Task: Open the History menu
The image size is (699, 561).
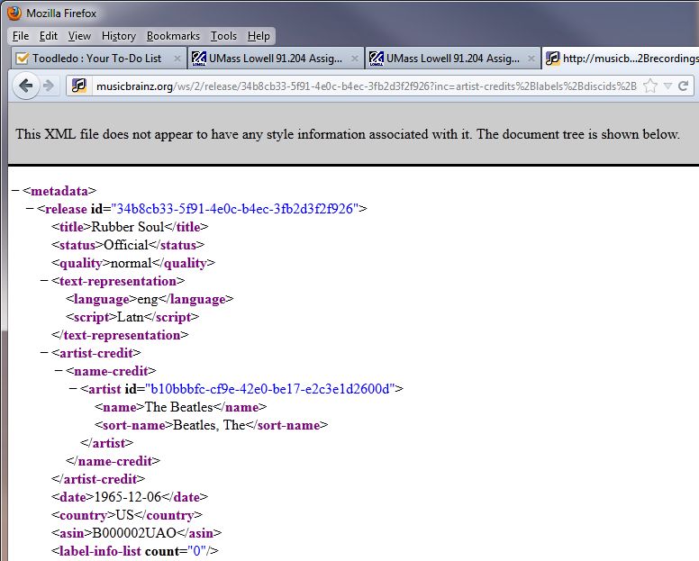Action: 119,36
